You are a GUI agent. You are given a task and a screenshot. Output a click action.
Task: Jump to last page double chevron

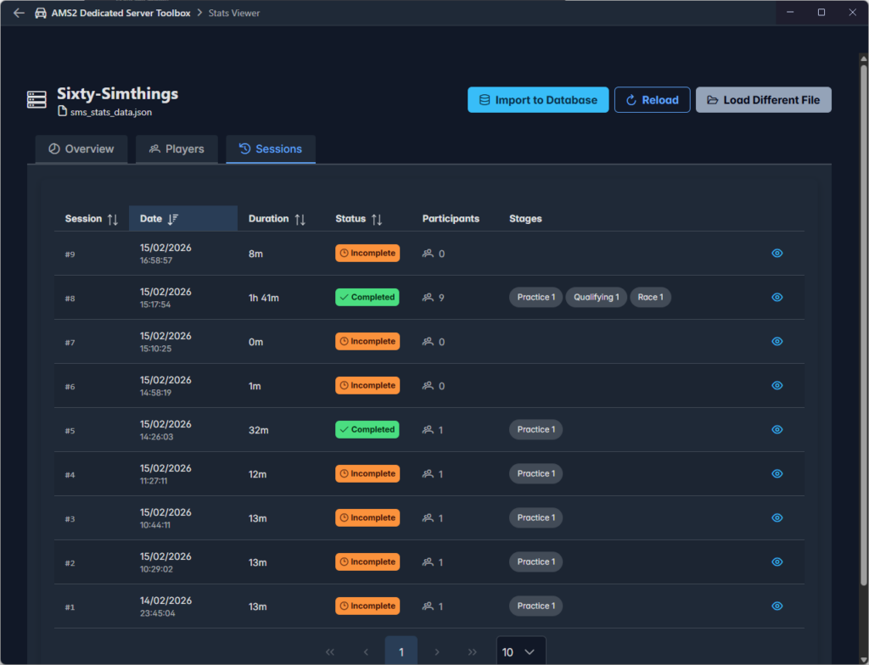tap(472, 651)
